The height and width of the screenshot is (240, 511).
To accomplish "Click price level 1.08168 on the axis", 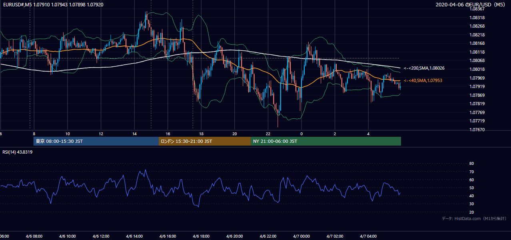I will (477, 43).
